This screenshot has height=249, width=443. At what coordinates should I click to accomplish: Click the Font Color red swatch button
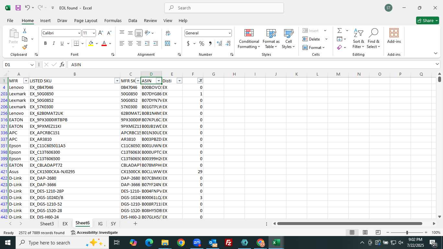pos(104,43)
